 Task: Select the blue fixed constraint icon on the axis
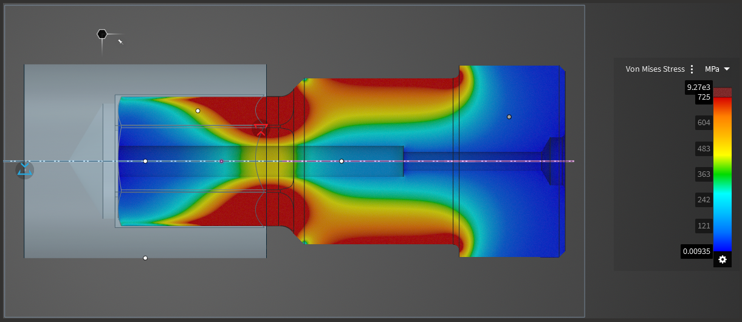(25, 170)
